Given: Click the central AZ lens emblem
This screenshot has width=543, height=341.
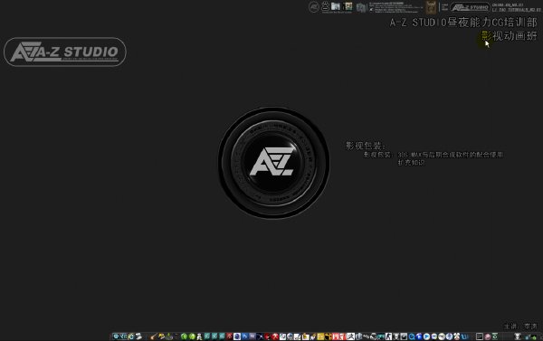Looking at the screenshot, I should click(x=273, y=163).
